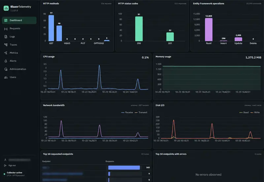Image resolution: width=264 pixels, height=182 pixels.
Task: Open the Metrics section
Action: [x=19, y=53]
